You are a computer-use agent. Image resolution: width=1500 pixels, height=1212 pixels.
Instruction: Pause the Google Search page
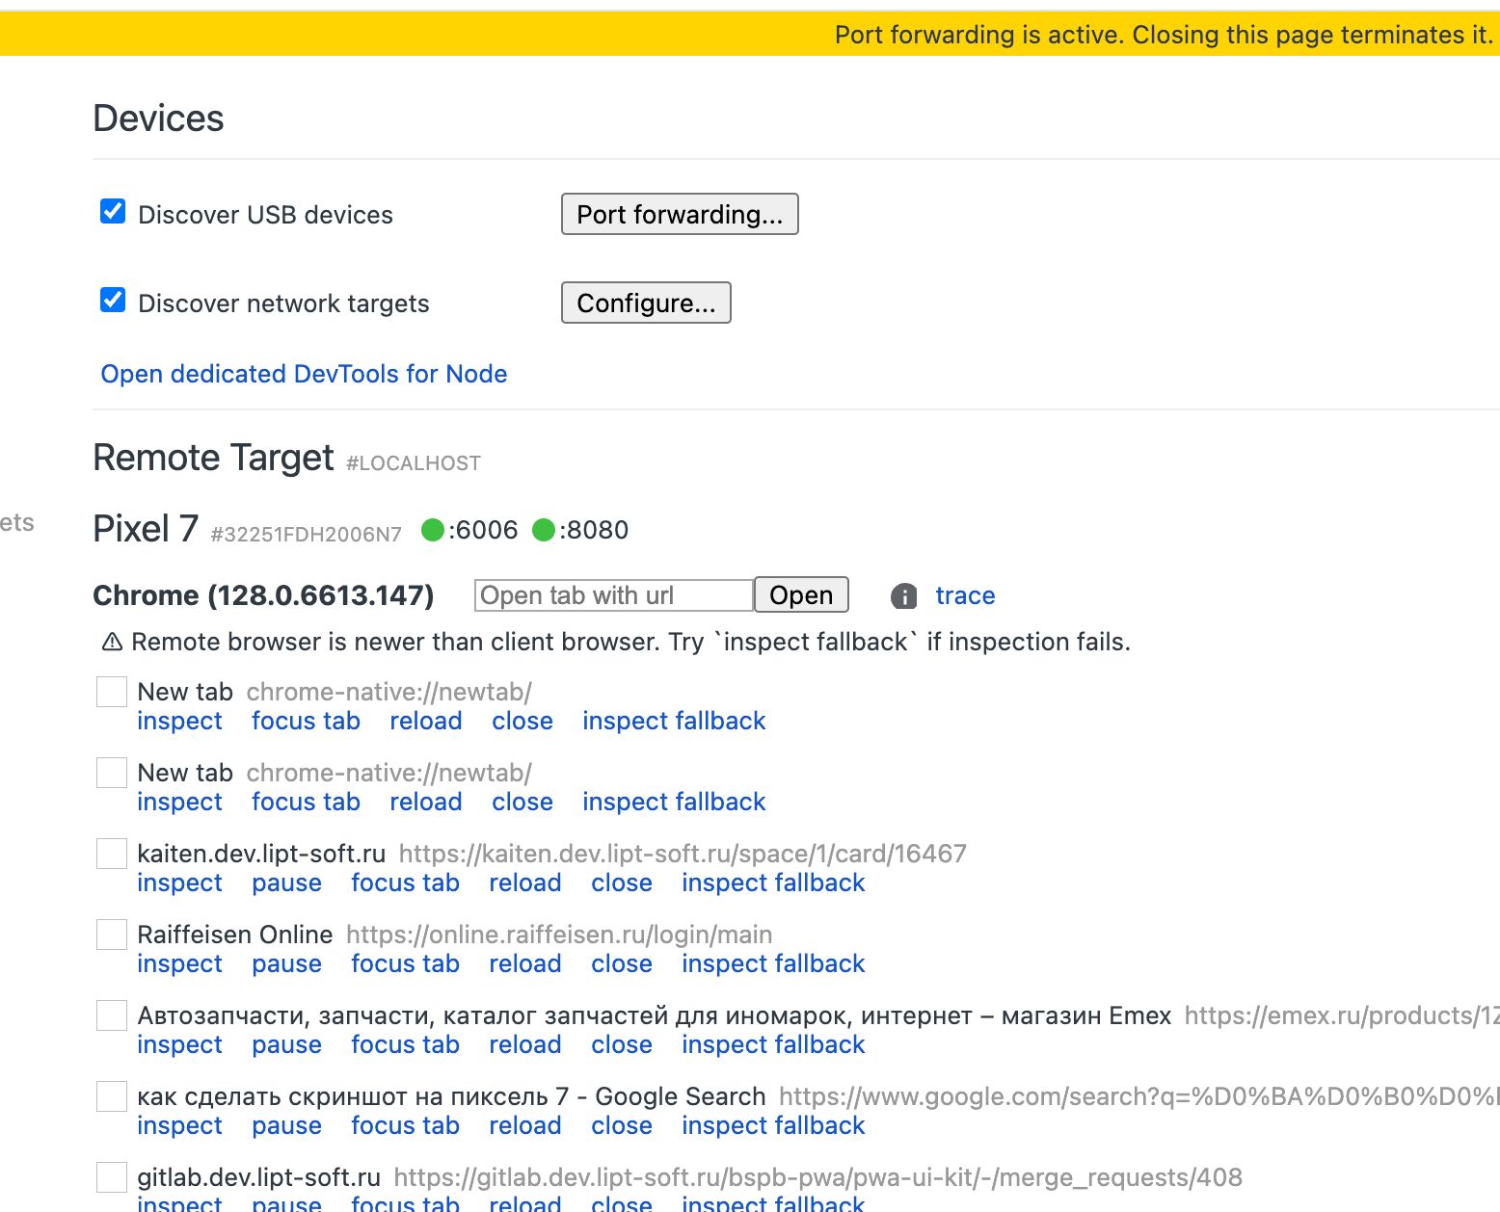pos(286,1125)
